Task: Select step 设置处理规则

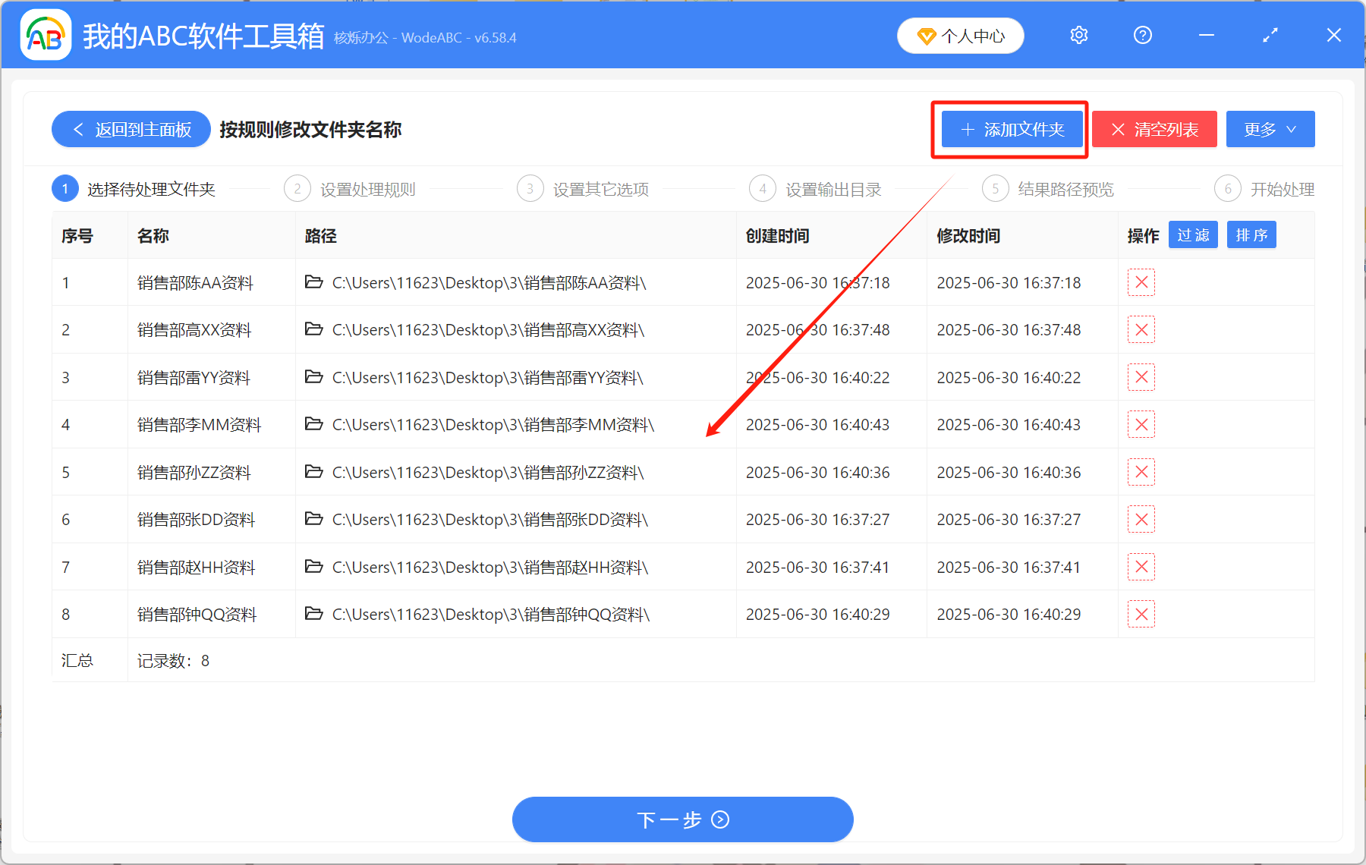Action: [367, 189]
